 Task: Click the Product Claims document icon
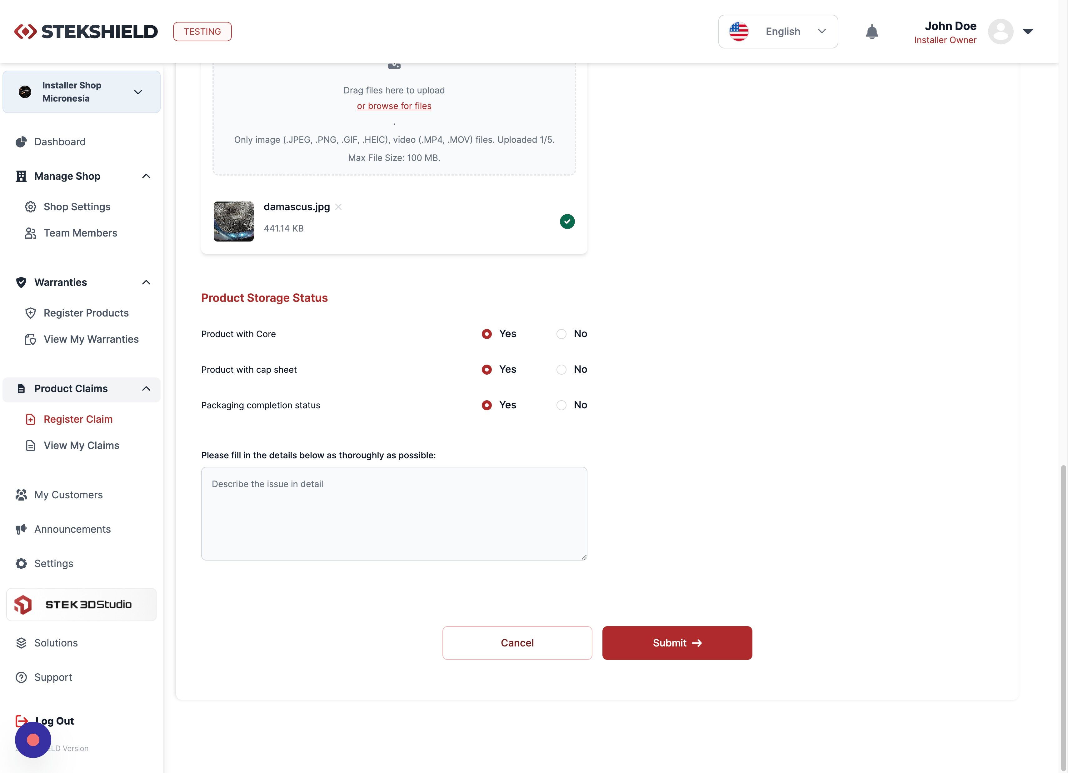(21, 389)
